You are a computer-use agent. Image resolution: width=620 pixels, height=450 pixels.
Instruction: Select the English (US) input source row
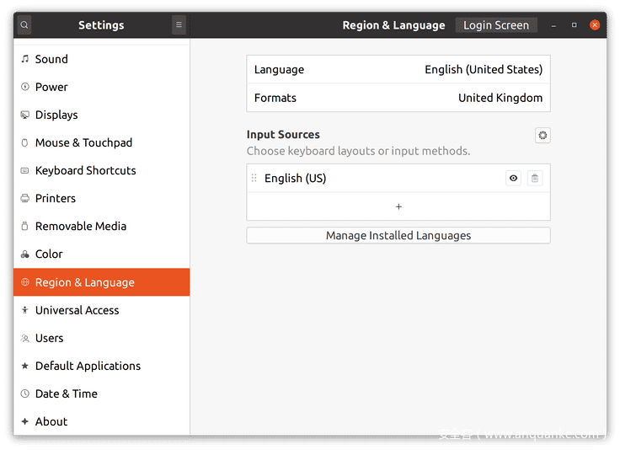379,179
